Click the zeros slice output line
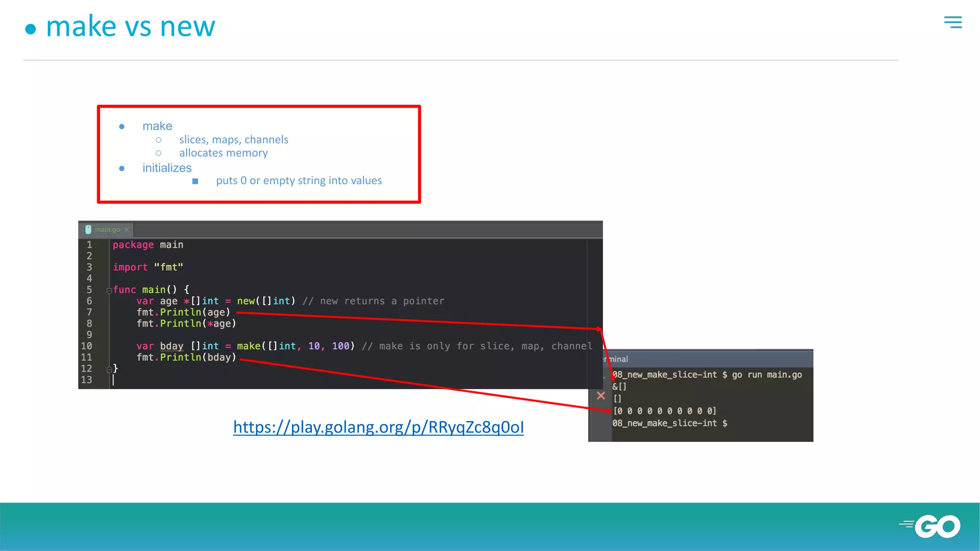This screenshot has height=551, width=980. [665, 411]
